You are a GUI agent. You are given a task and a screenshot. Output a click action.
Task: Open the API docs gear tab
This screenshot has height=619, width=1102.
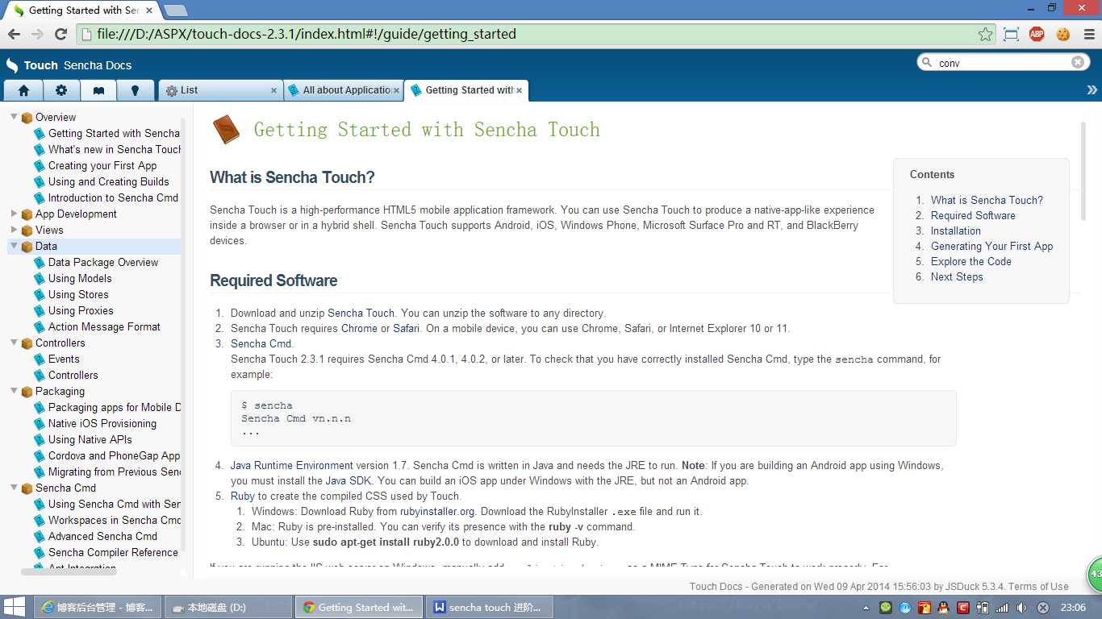61,90
